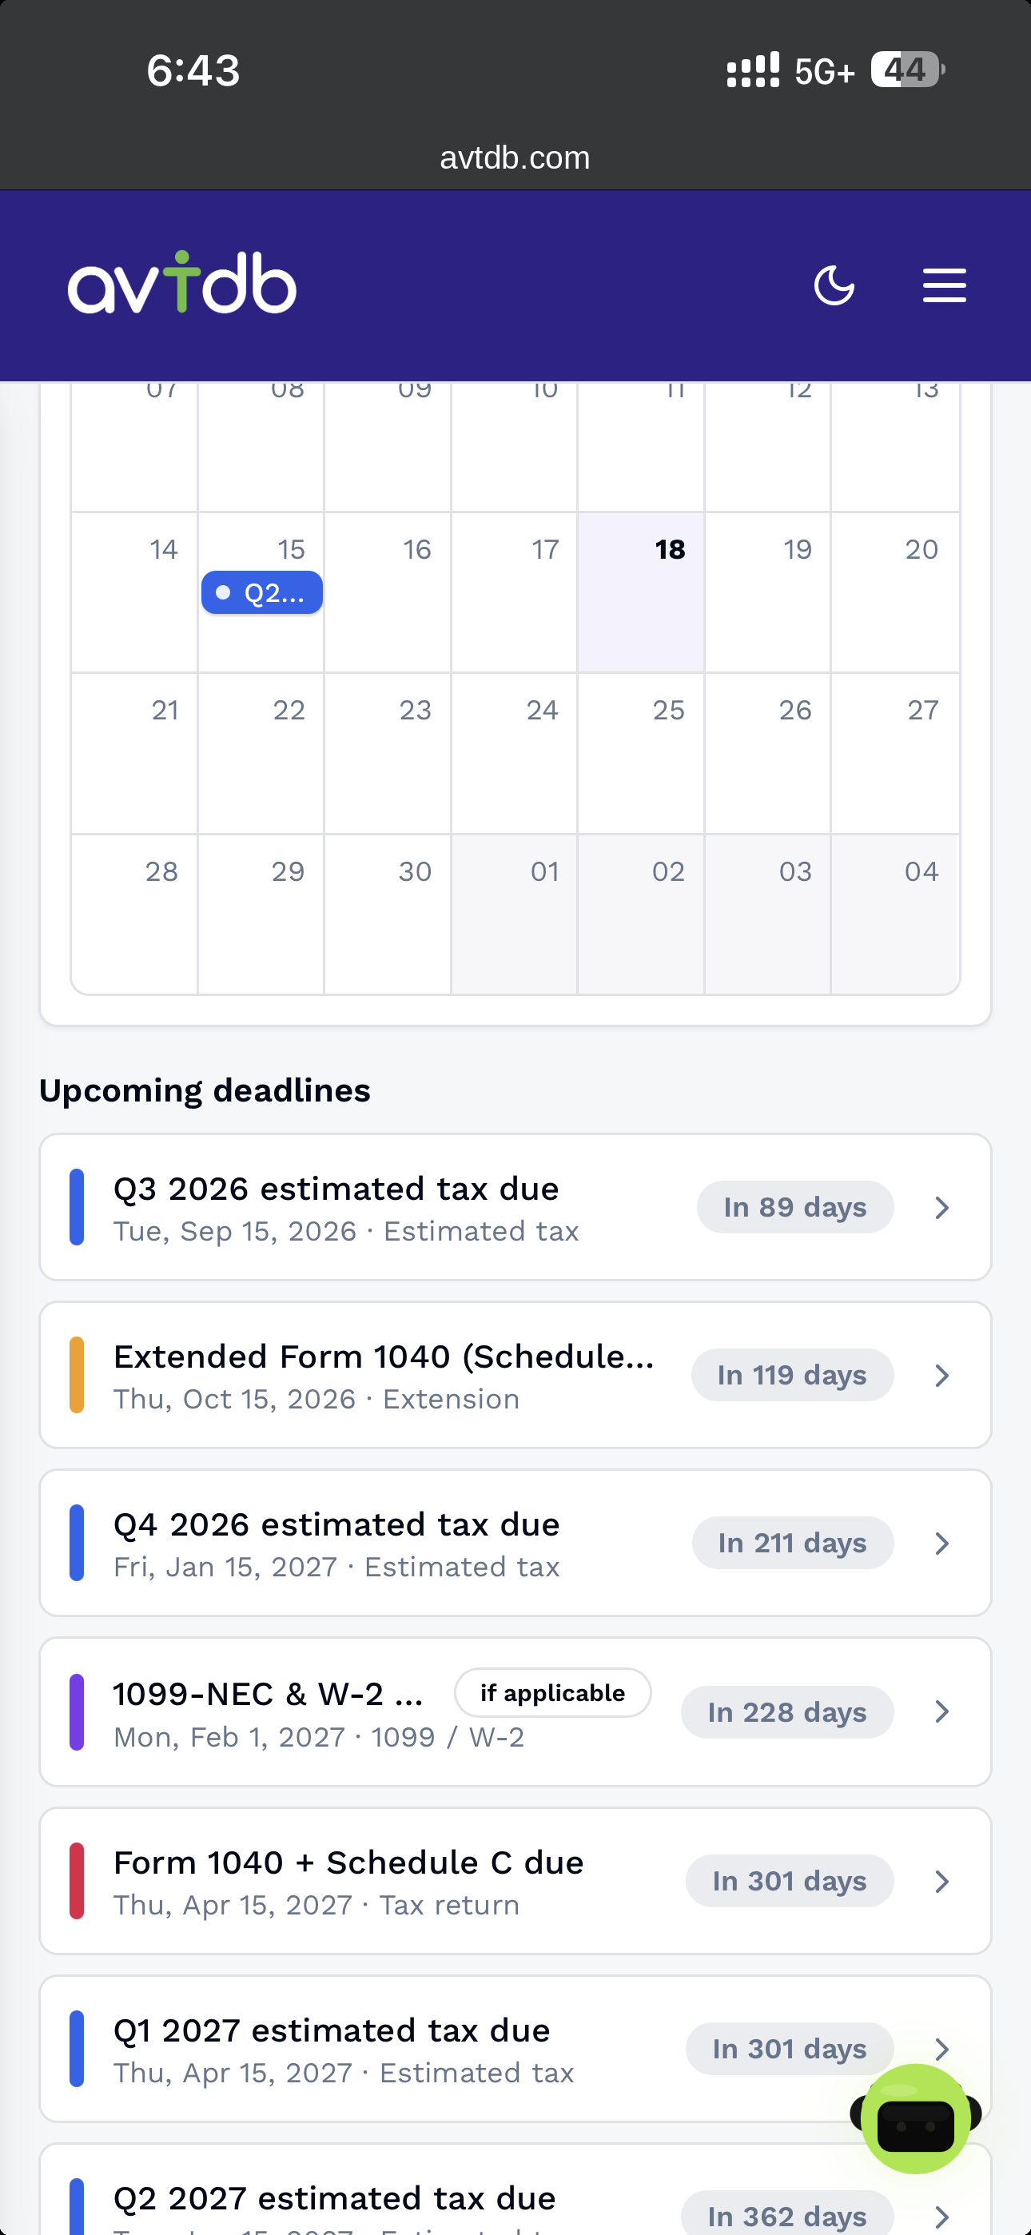Image resolution: width=1031 pixels, height=2235 pixels.
Task: Open the hamburger navigation menu
Action: [x=944, y=285]
